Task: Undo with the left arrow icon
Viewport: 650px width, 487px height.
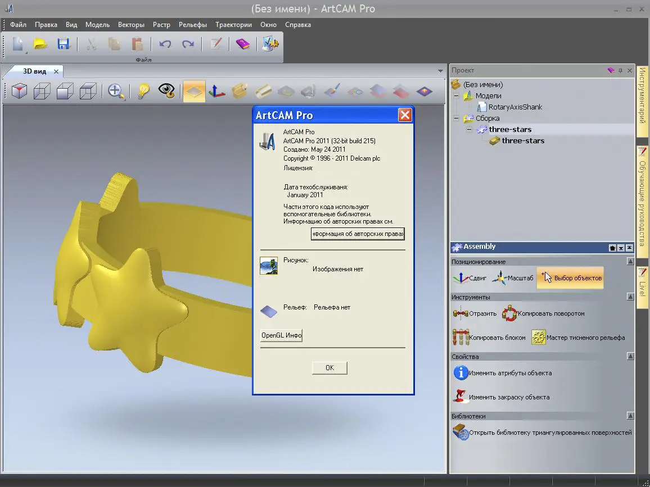Action: tap(165, 43)
